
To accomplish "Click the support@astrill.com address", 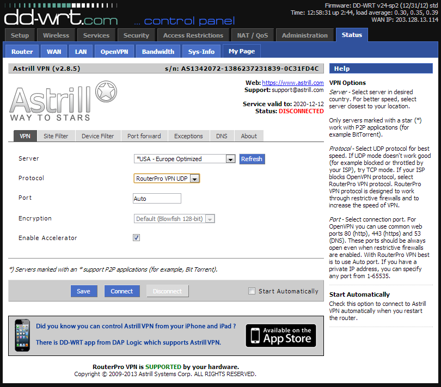I will click(x=298, y=90).
